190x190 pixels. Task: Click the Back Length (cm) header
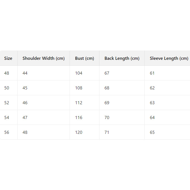pos(122,58)
